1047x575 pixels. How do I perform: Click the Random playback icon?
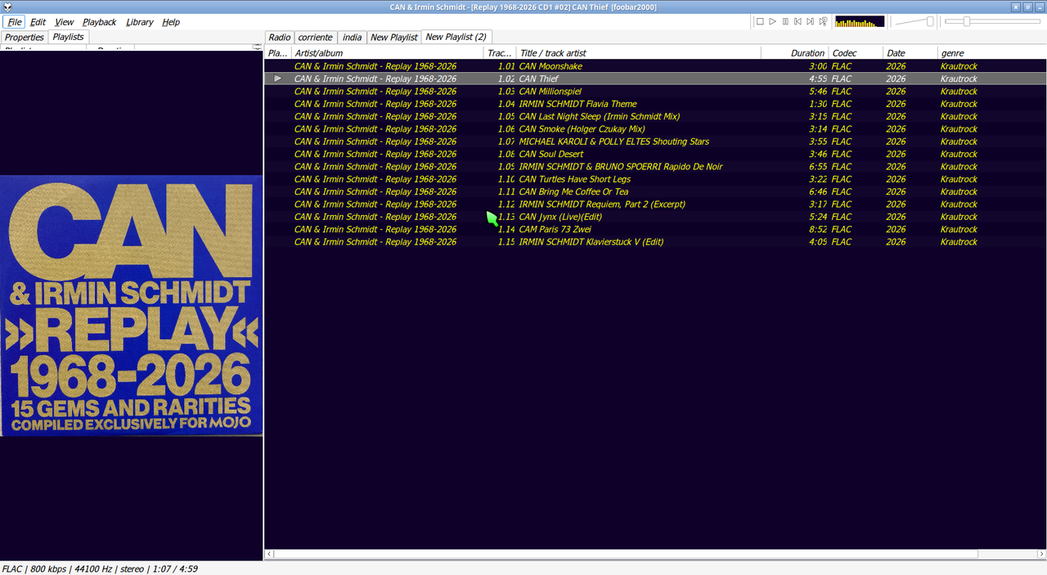823,22
